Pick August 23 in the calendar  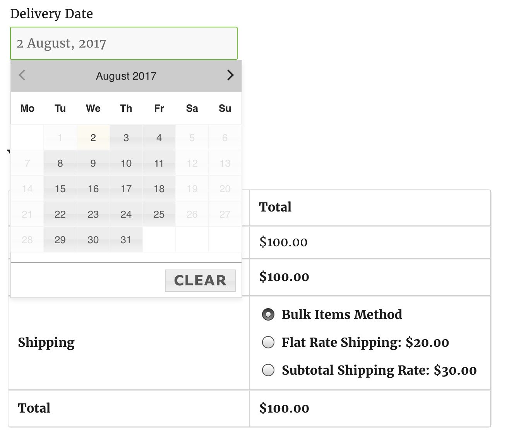tap(93, 214)
